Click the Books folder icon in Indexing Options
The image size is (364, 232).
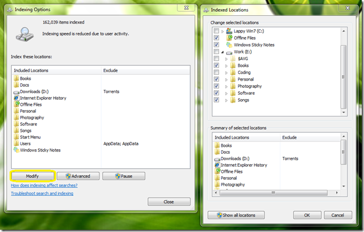pos(16,78)
